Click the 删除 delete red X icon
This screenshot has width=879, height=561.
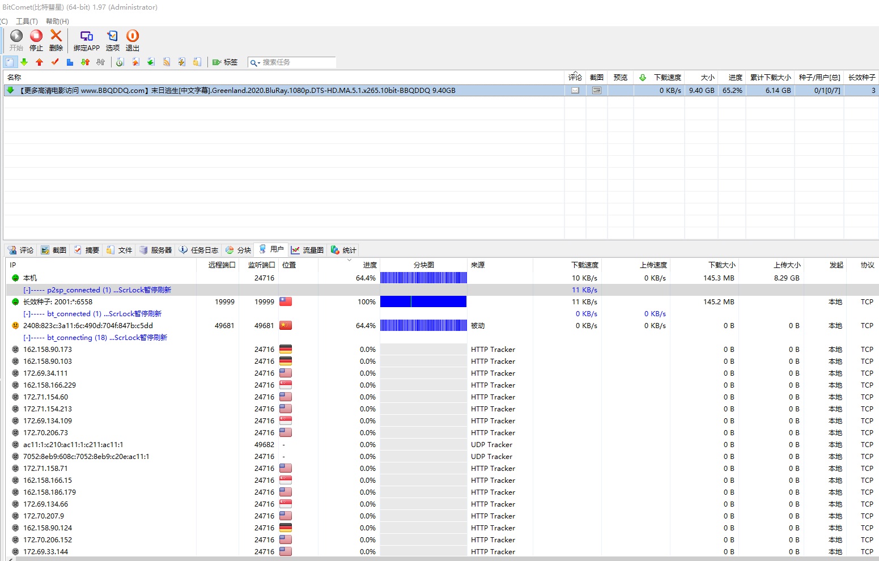point(56,36)
